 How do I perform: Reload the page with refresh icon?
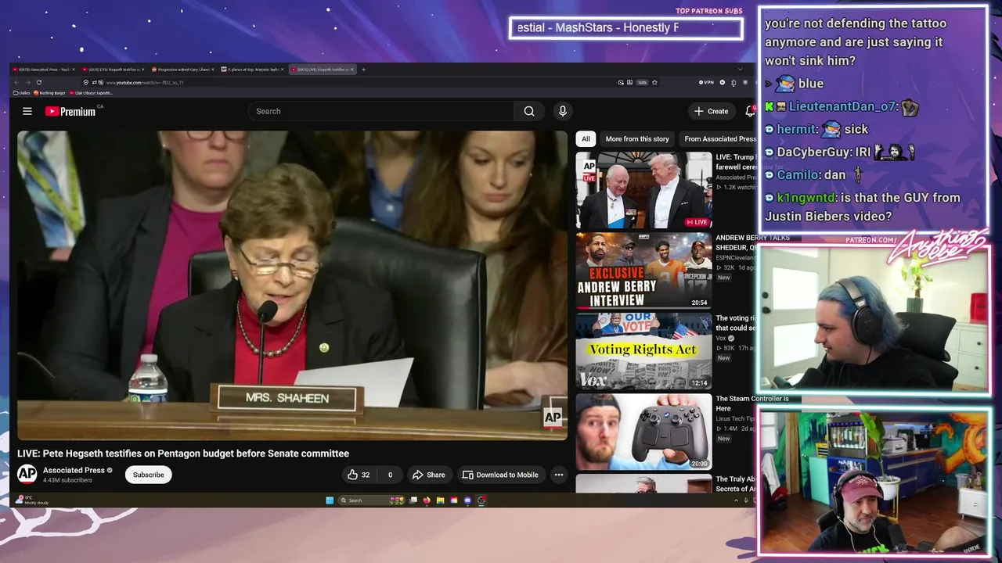pos(38,82)
